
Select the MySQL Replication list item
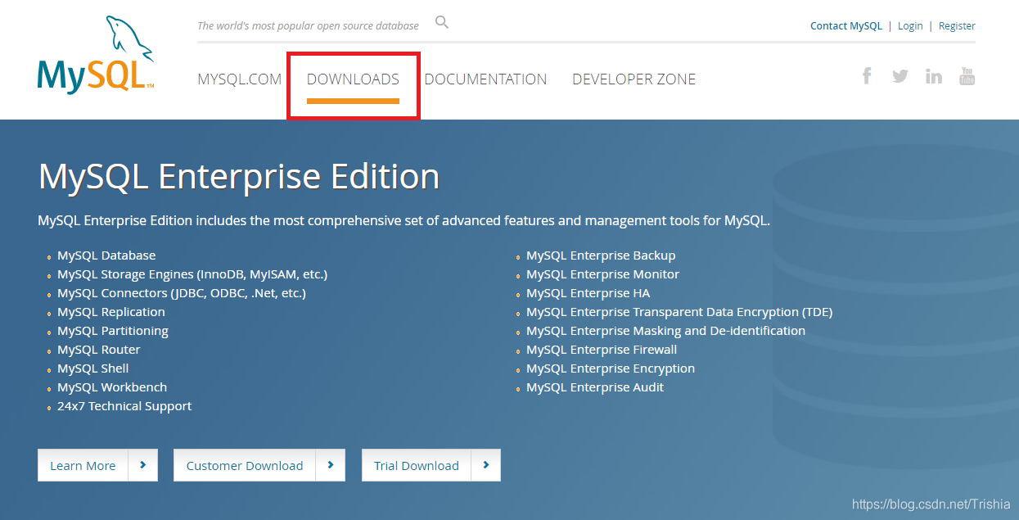(x=111, y=312)
